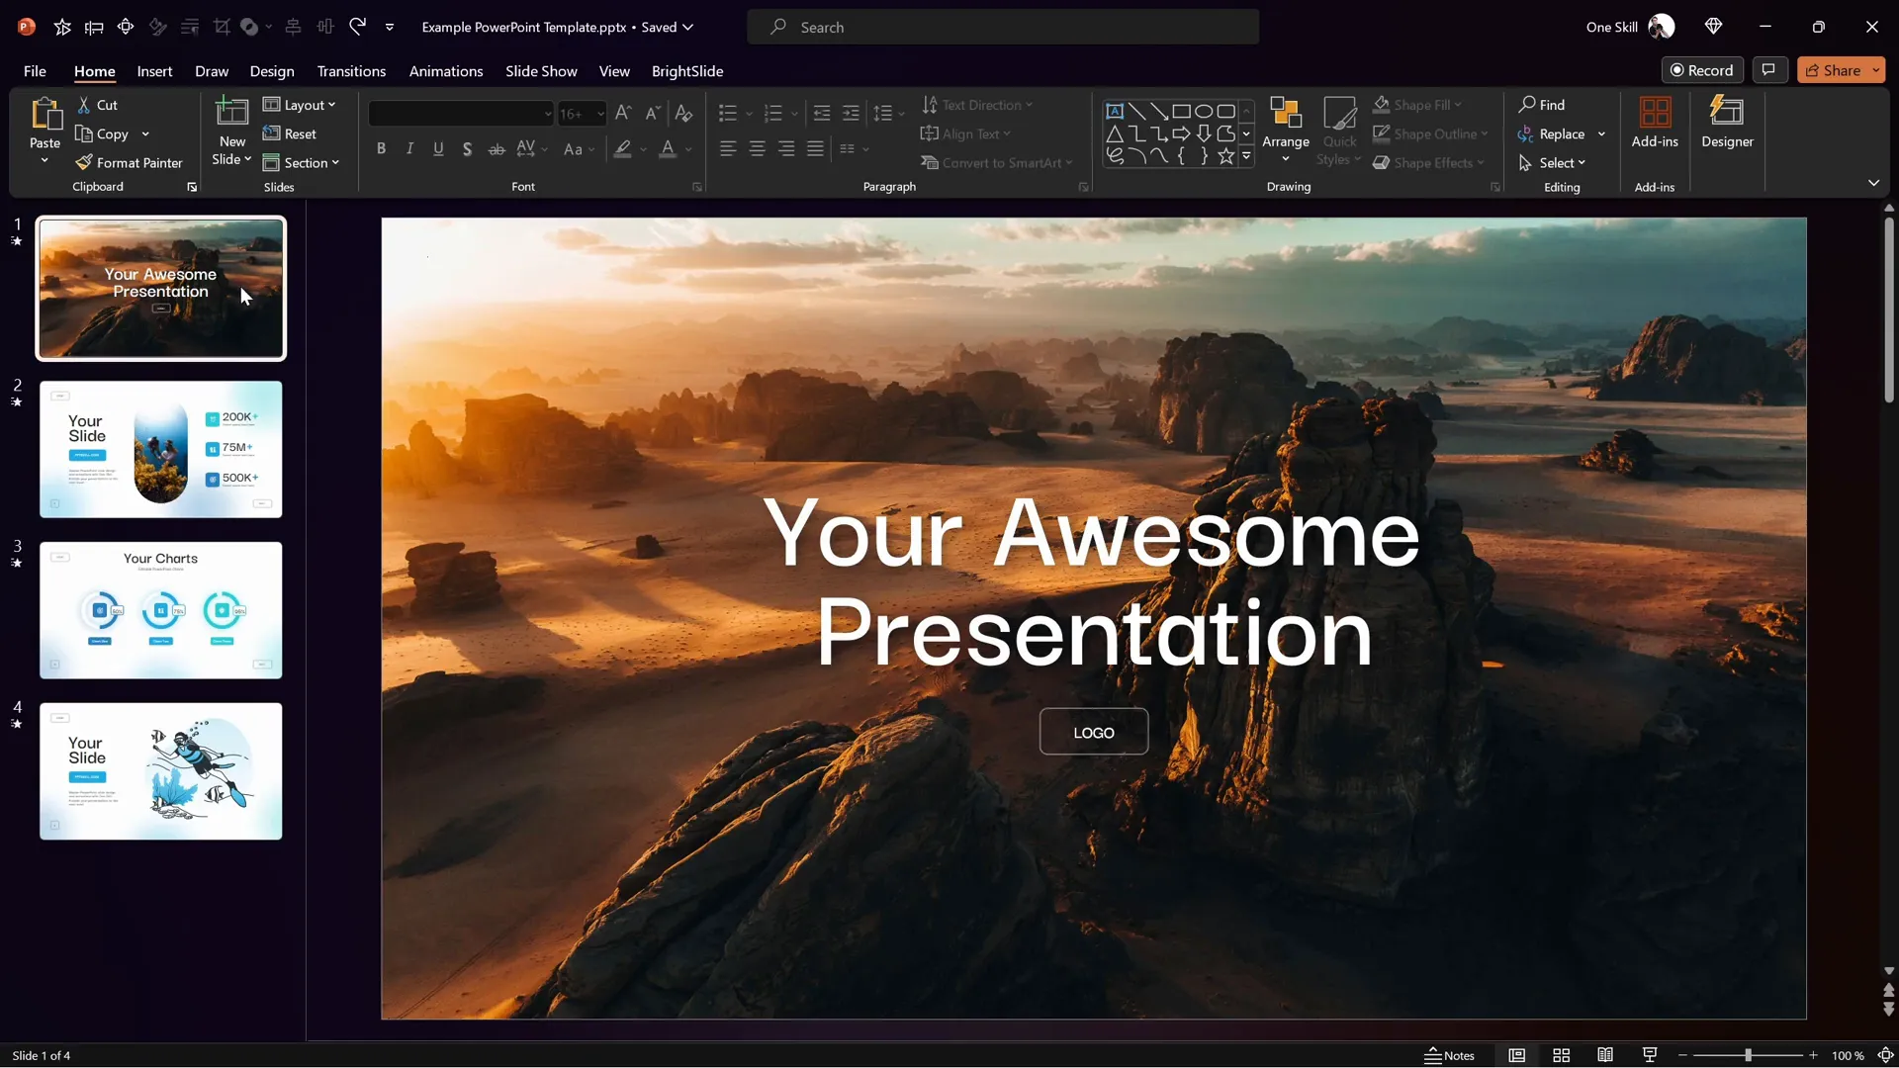
Task: Click the Cut scissors command
Action: [x=98, y=105]
